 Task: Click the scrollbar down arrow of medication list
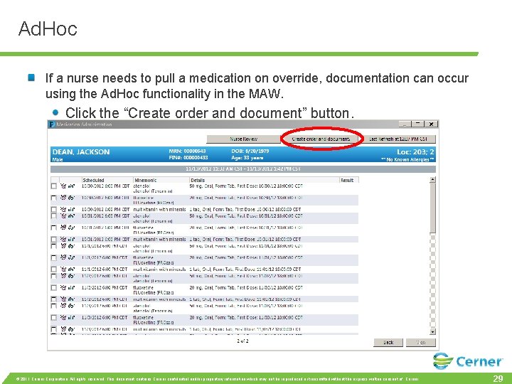click(432, 332)
